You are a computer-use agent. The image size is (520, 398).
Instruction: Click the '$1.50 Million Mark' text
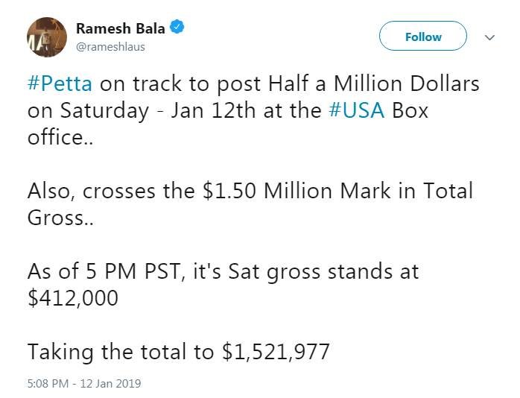click(297, 191)
